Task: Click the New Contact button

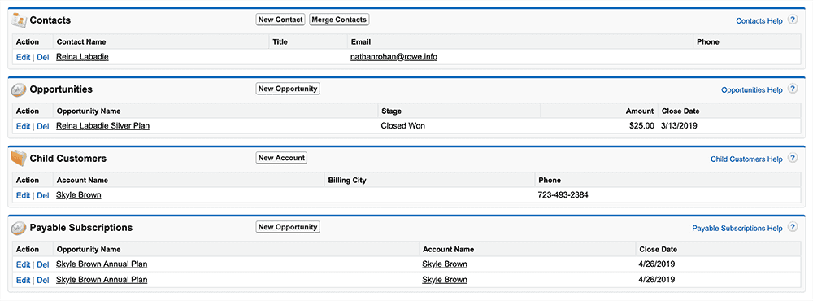Action: pos(280,20)
